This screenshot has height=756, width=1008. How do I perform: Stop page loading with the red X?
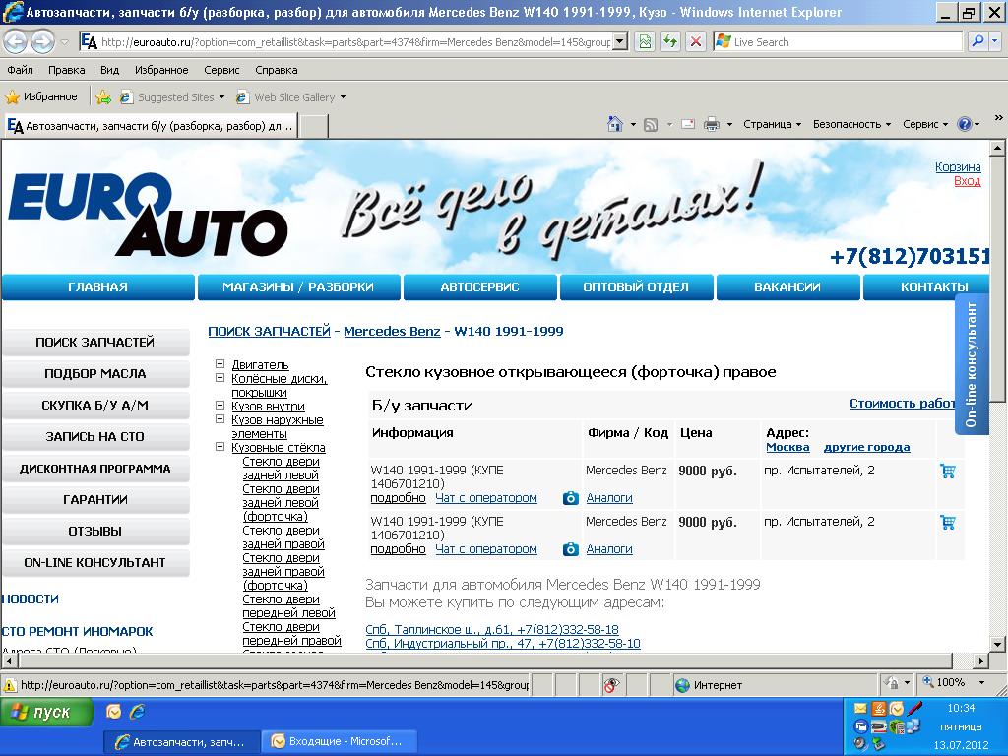pos(695,41)
